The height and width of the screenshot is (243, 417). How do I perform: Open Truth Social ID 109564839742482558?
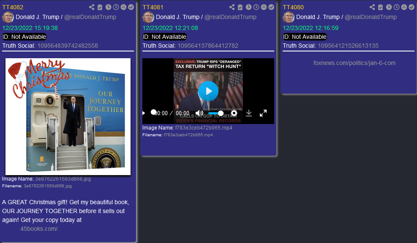point(68,46)
